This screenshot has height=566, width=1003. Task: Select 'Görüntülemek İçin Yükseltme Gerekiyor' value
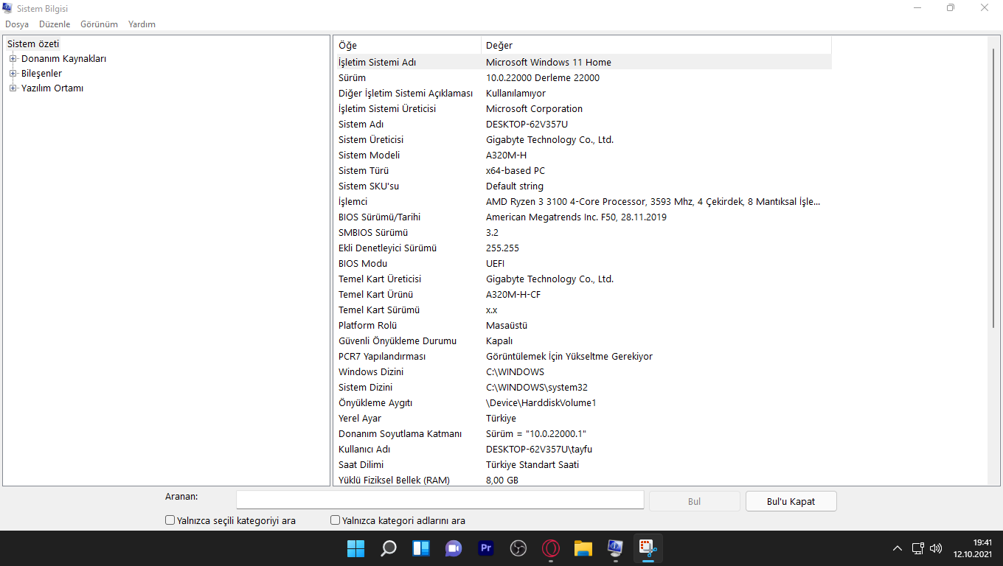coord(569,357)
